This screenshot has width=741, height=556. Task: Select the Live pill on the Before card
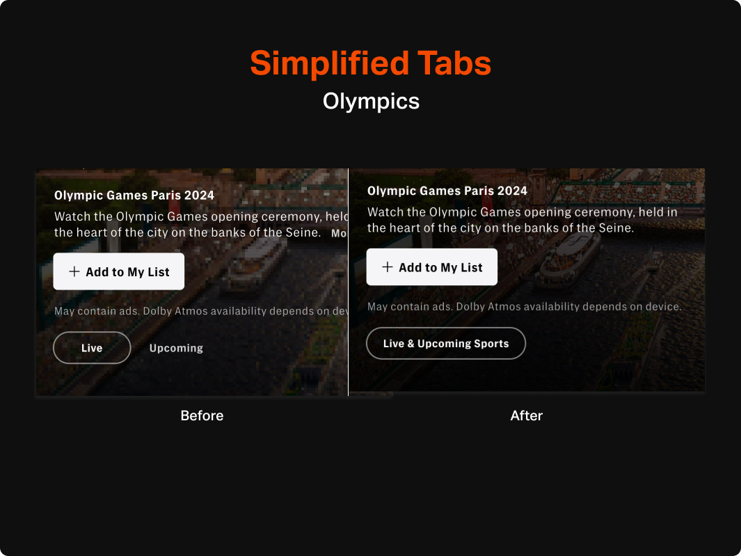92,347
